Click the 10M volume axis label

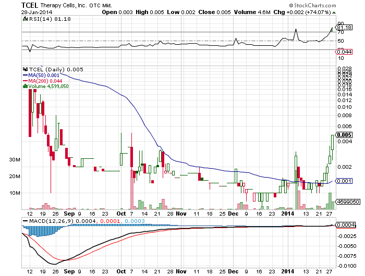[15, 193]
